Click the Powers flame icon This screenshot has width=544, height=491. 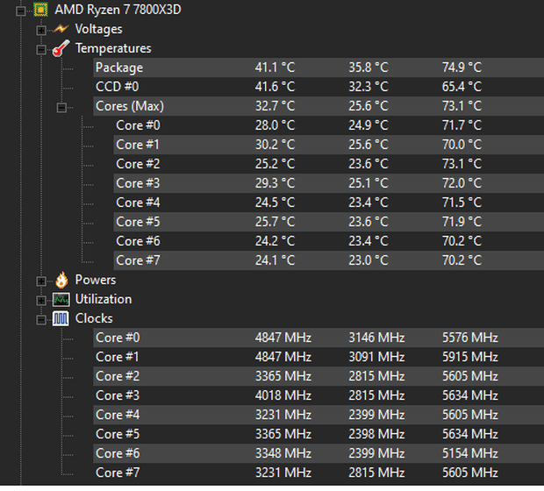click(x=61, y=280)
